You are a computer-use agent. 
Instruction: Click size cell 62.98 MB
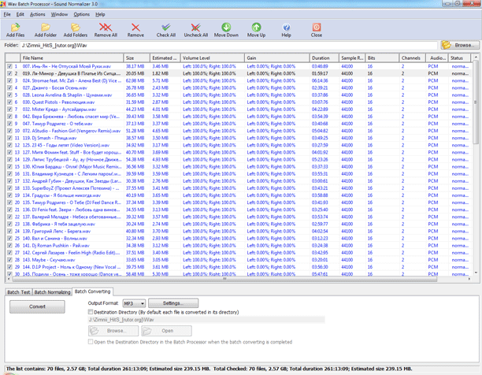[x=135, y=81]
